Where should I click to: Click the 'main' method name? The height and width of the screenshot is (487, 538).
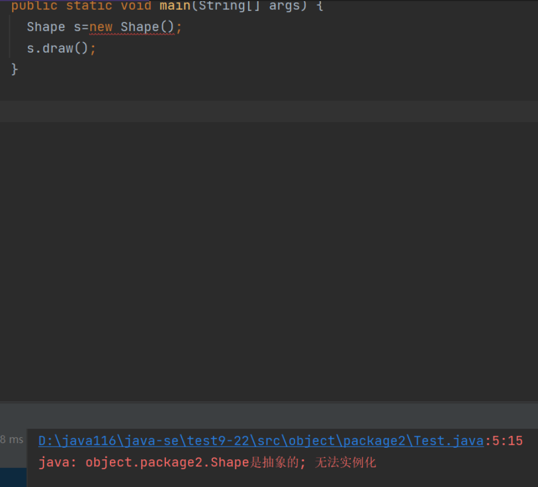coord(175,5)
